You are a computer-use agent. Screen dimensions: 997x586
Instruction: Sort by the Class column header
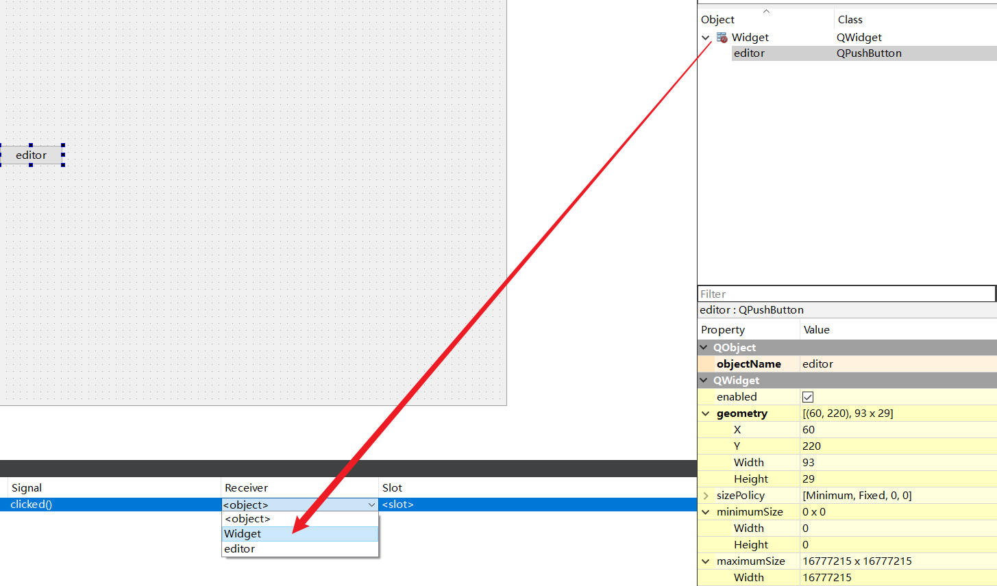[x=915, y=19]
